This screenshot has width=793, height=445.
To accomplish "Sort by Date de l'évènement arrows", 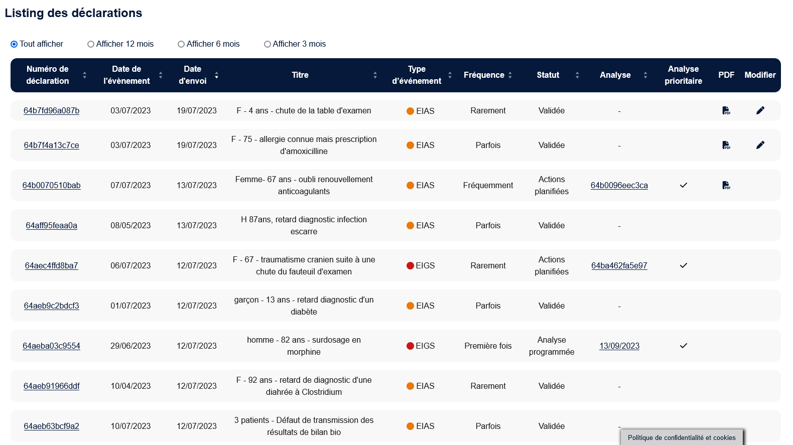I will pos(161,75).
